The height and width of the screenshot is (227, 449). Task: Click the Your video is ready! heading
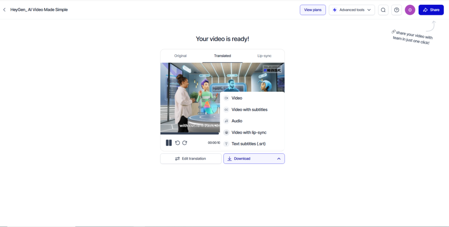(x=222, y=39)
